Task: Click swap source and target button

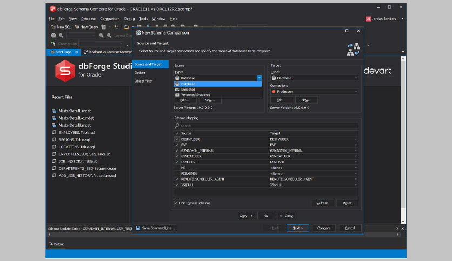Action: pyautogui.click(x=266, y=216)
